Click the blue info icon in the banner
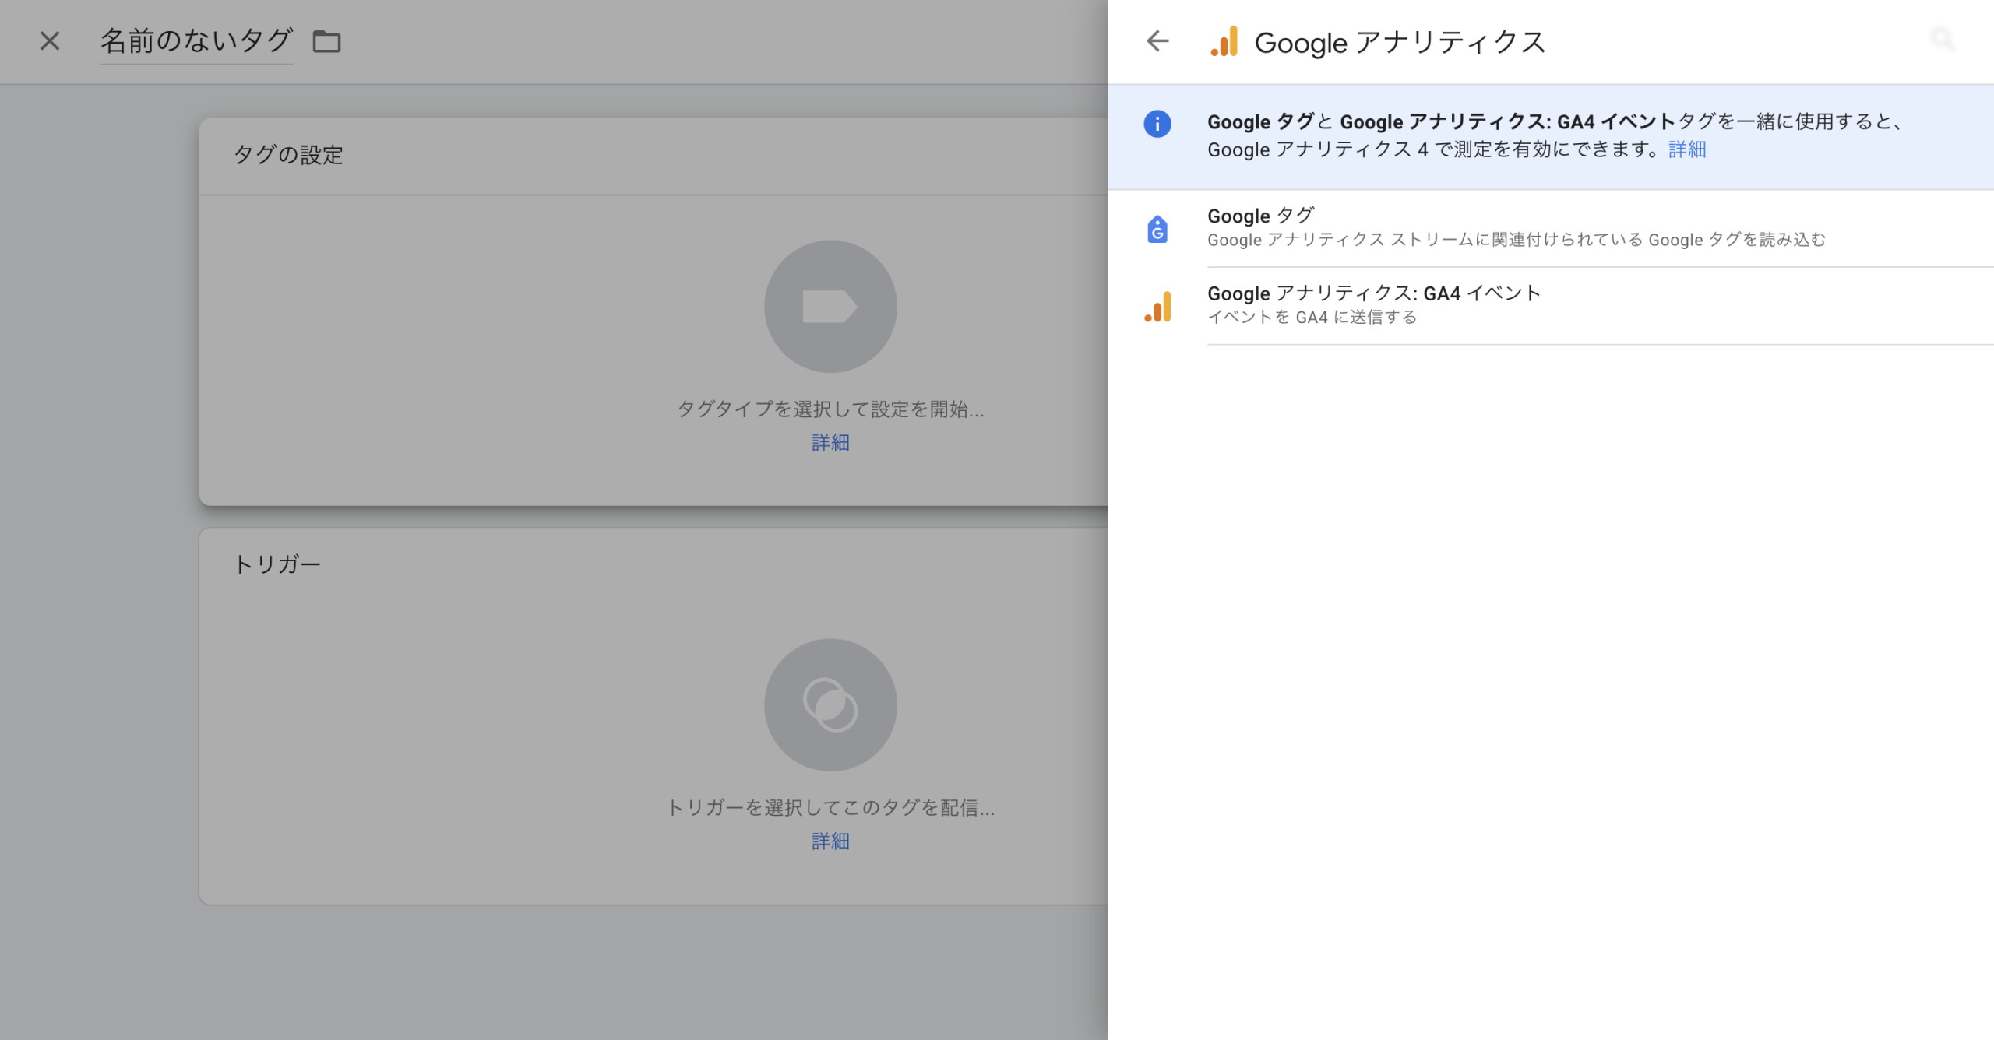This screenshot has width=1994, height=1040. tap(1157, 124)
